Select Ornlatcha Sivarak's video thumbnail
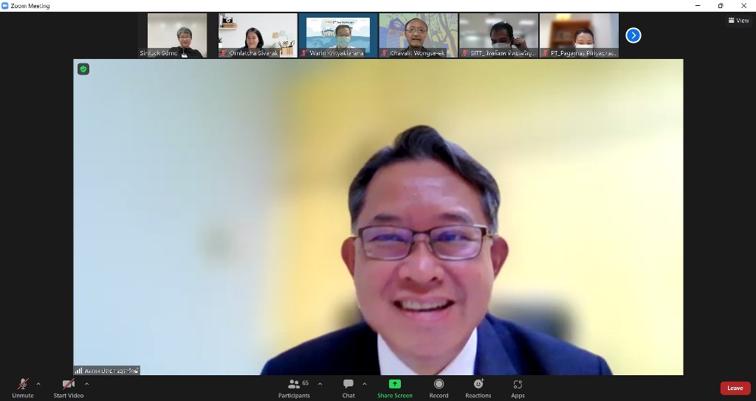Viewport: 756px width, 401px height. 258,35
